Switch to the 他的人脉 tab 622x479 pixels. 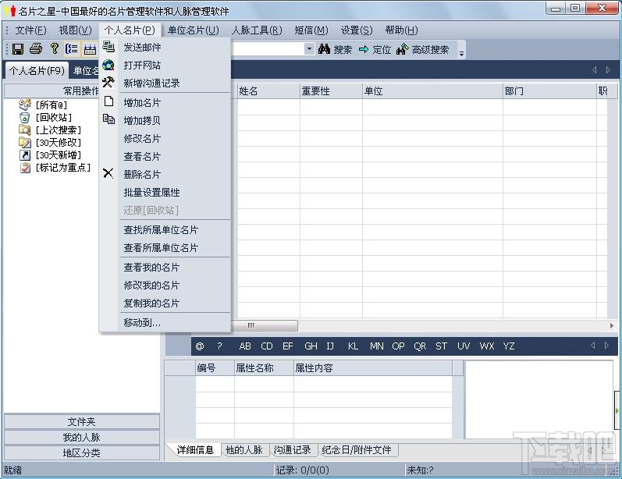244,449
